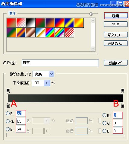Select the violet-green-orange gradient preset

point(11,32)
